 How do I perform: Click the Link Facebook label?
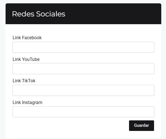tap(27, 38)
